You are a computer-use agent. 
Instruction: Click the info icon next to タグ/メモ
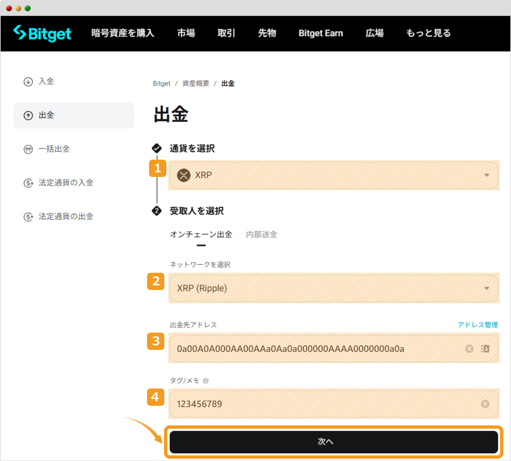(207, 381)
